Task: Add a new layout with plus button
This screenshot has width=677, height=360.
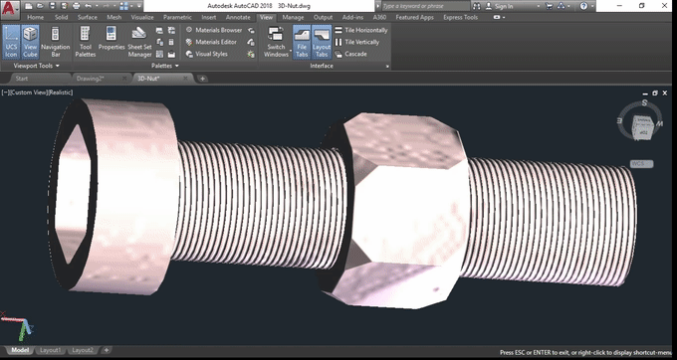Action: click(107, 350)
